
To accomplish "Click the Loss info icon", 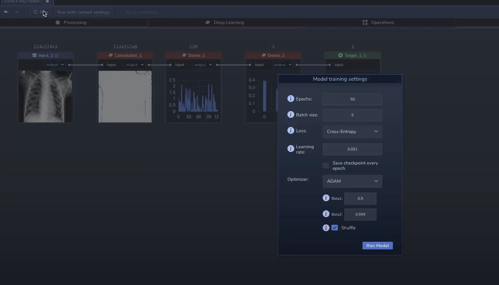I will pos(291,131).
